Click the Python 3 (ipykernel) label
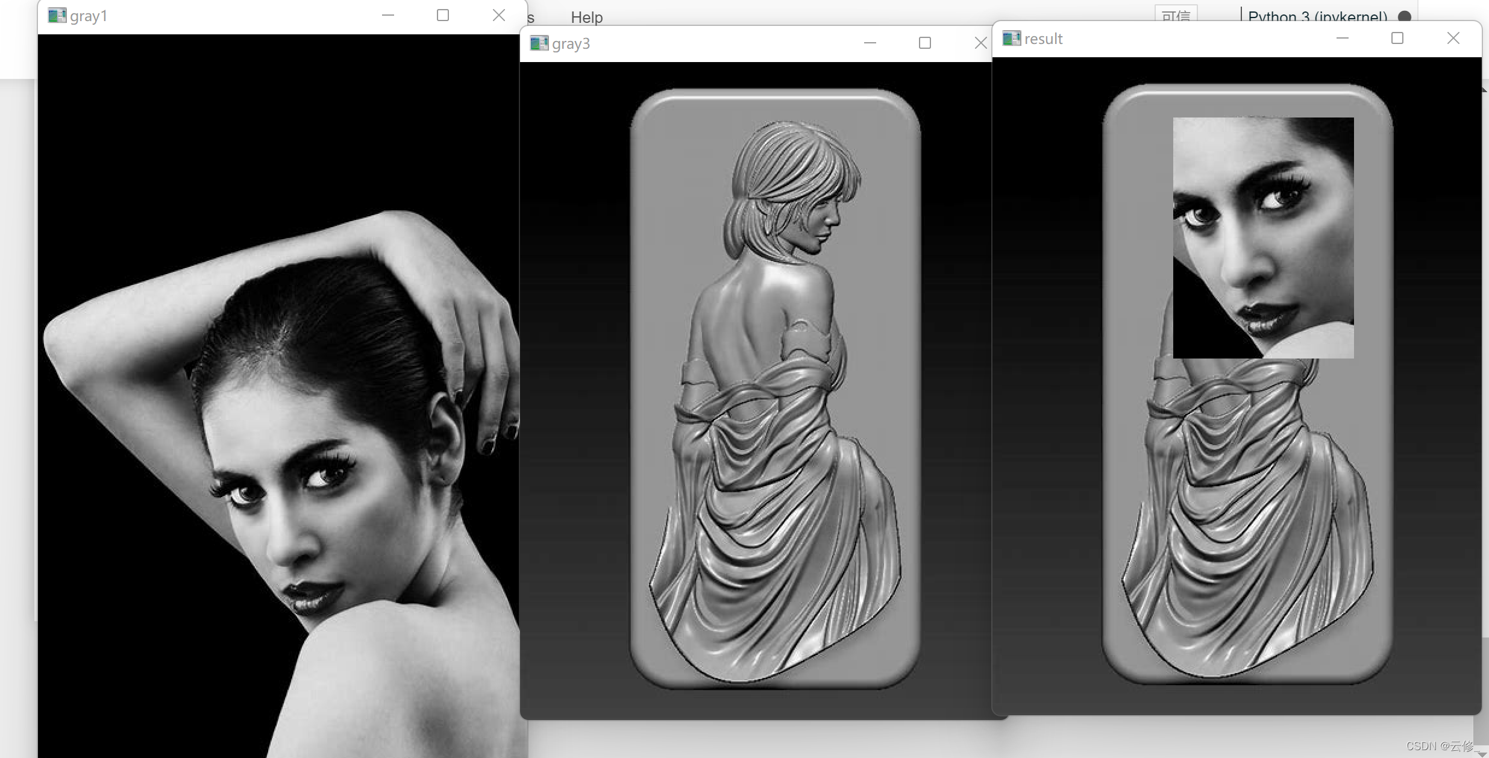 pos(1317,16)
